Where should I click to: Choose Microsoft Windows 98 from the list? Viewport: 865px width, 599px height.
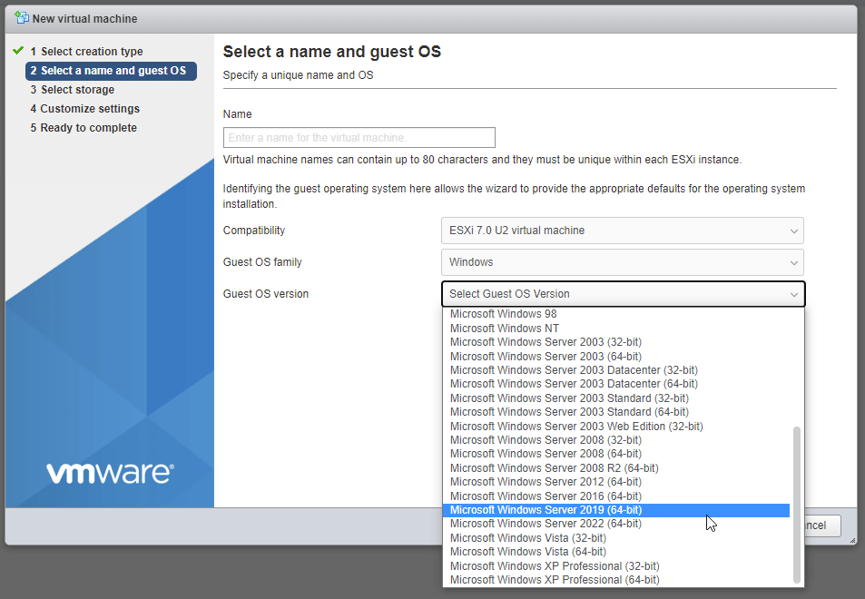[x=616, y=314]
